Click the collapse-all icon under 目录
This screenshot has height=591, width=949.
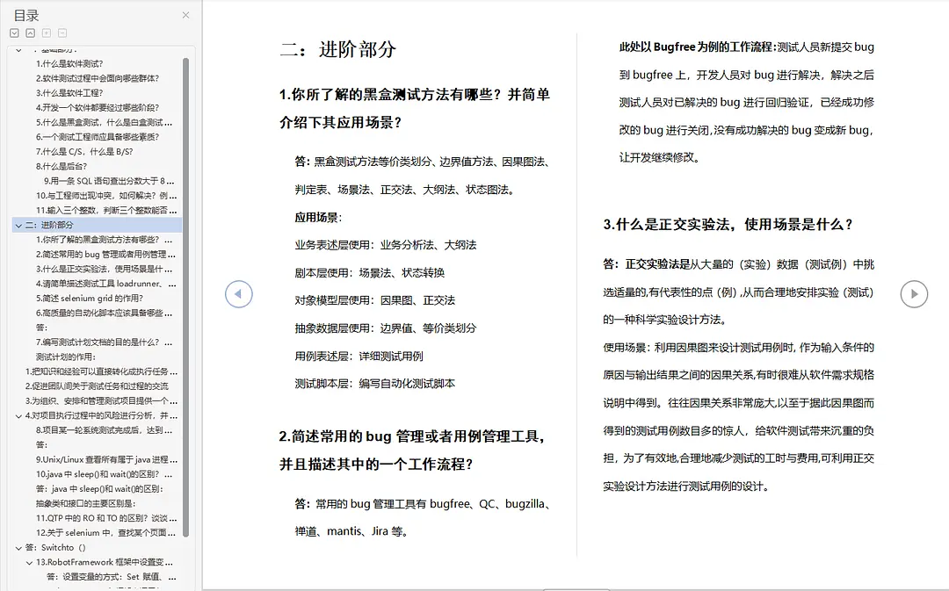[30, 33]
